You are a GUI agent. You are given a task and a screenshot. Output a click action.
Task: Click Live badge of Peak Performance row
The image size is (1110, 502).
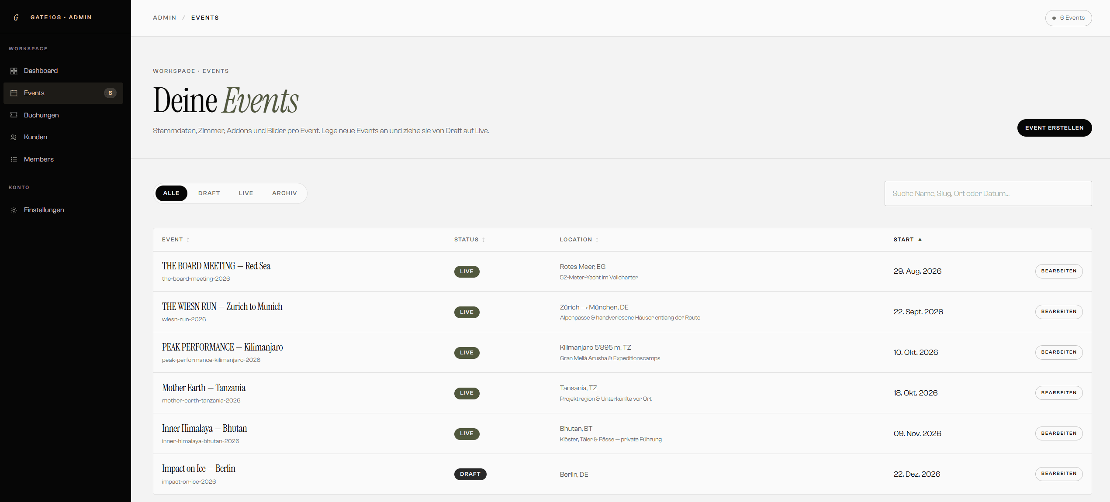pos(467,353)
